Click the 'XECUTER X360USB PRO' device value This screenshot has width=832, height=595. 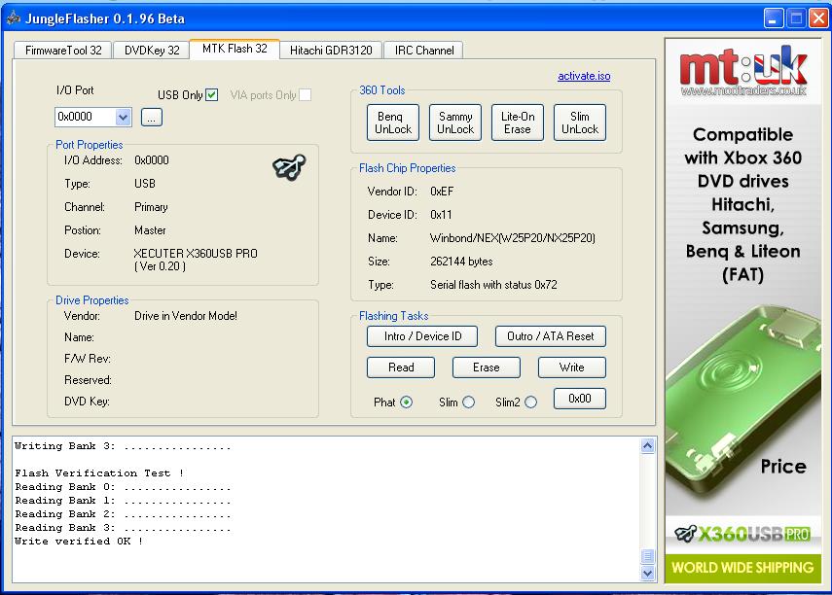pos(196,254)
